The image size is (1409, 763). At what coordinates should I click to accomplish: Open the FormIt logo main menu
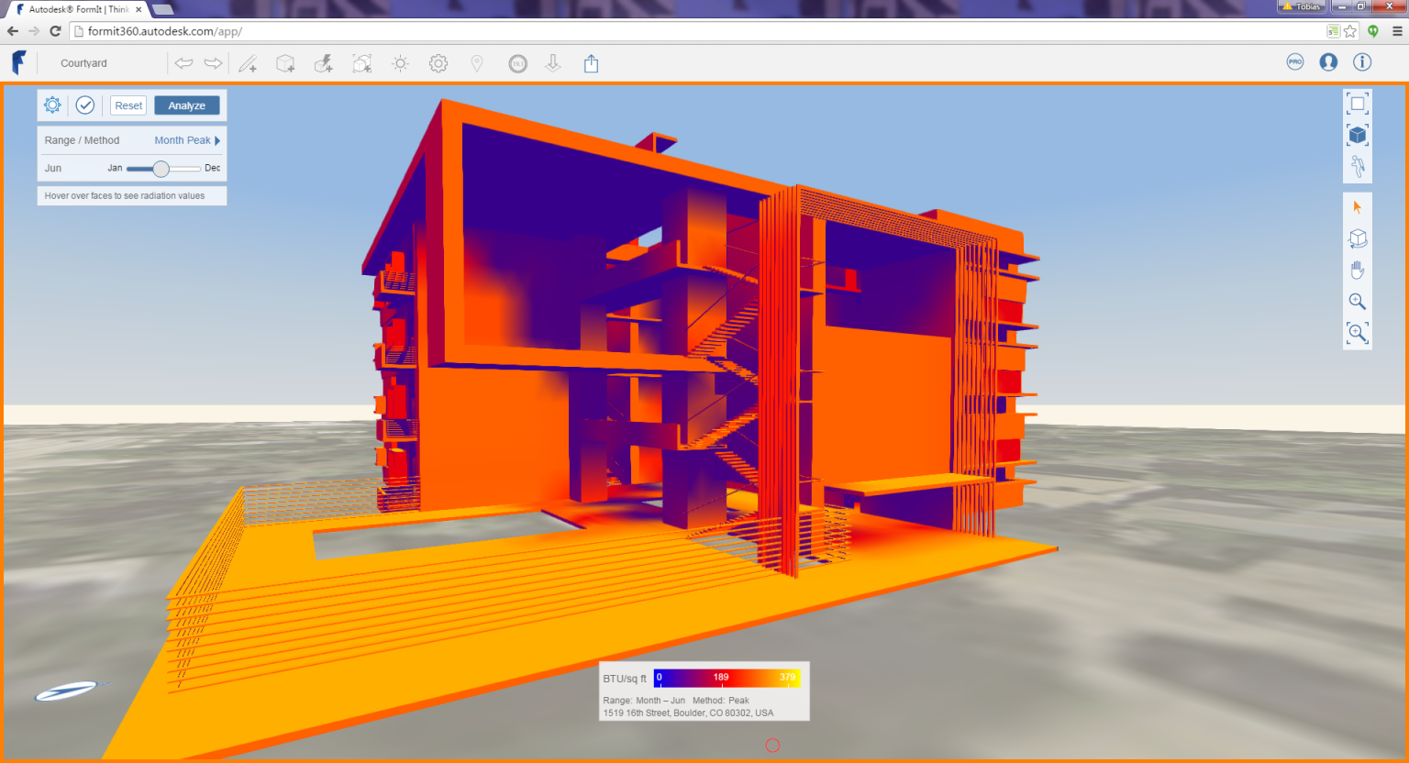(x=18, y=63)
